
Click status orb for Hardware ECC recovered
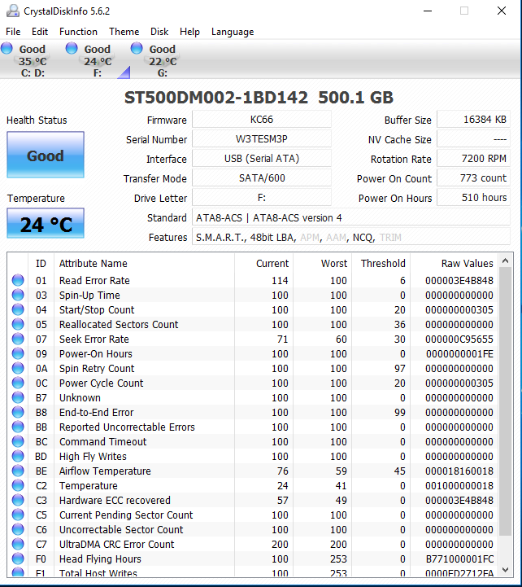point(18,500)
